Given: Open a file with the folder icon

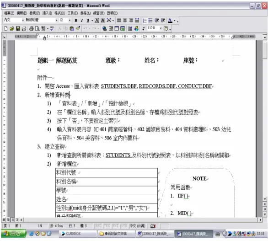Looking at the screenshot, I should tap(12, 28).
